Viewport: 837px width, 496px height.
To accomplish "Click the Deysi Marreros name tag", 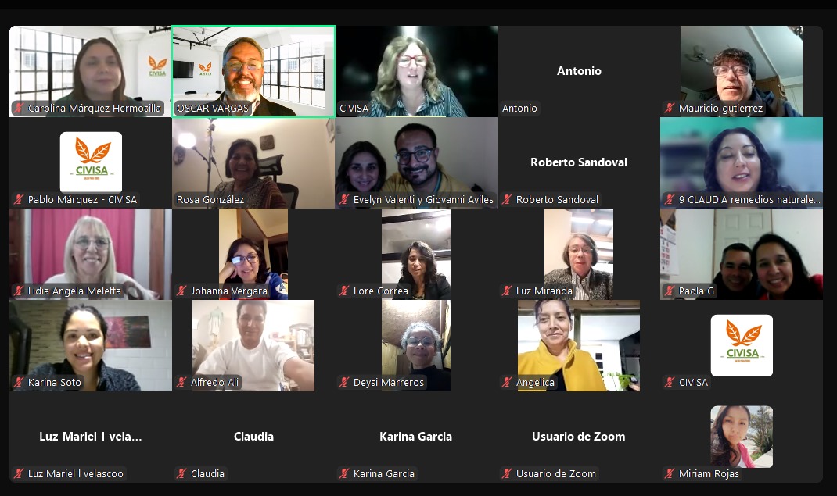I will point(389,382).
